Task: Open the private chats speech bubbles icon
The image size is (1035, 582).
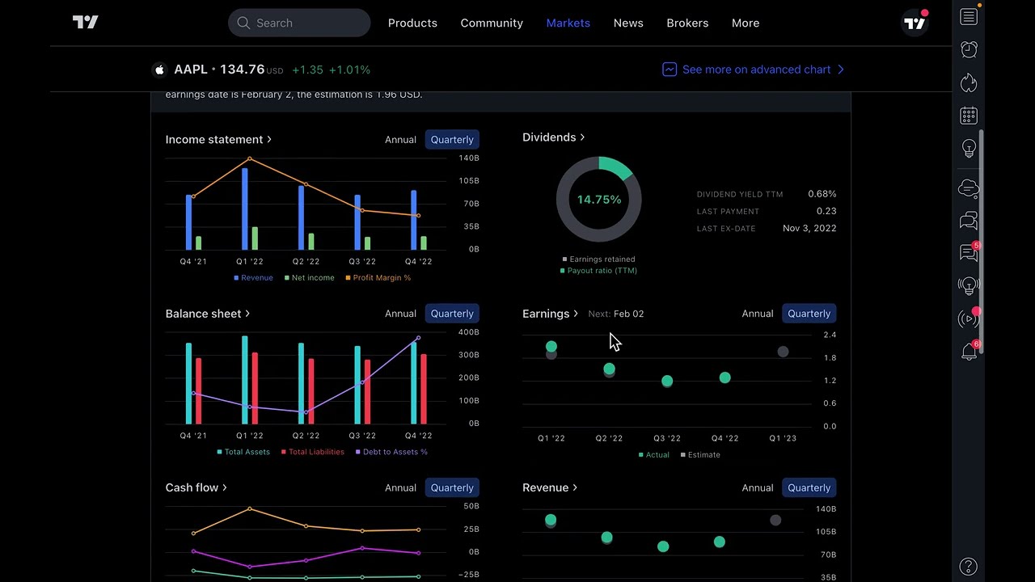Action: tap(969, 221)
